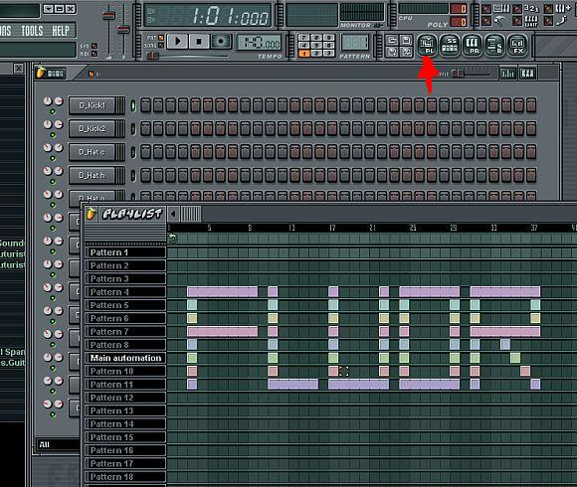Open the graph editor in step sequencer

click(507, 74)
